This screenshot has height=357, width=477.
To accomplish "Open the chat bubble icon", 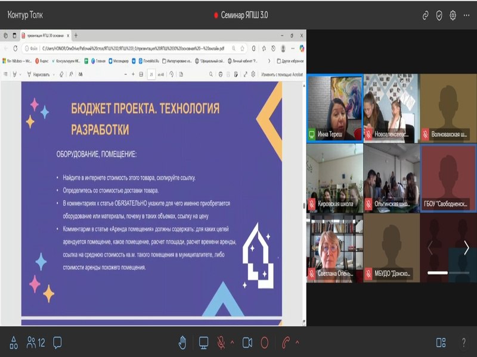I will tap(57, 343).
